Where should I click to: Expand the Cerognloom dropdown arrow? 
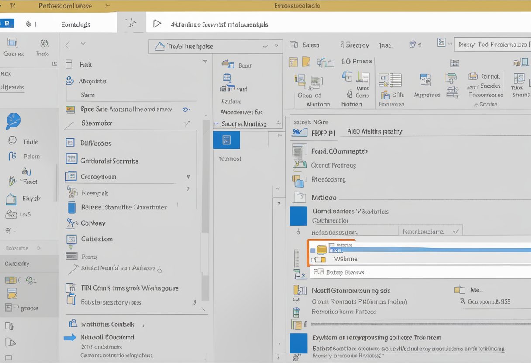[x=188, y=177]
